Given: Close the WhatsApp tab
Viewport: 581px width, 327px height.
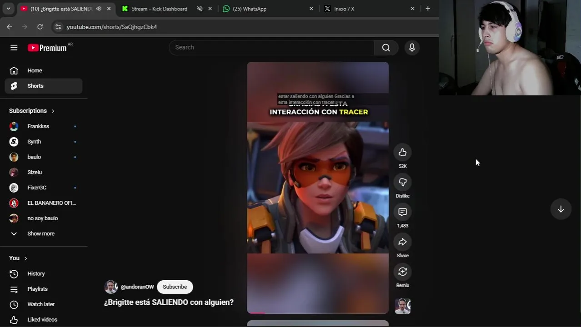Looking at the screenshot, I should pos(311,9).
